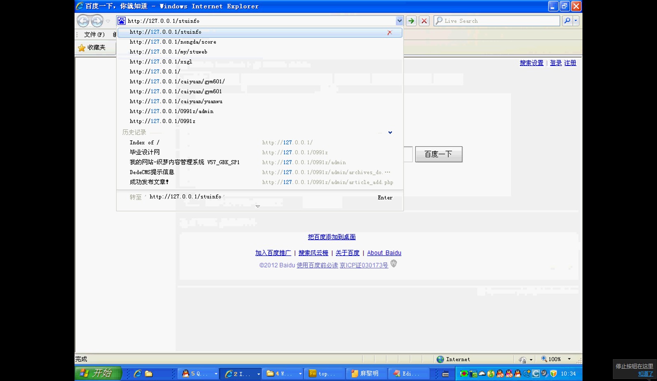This screenshot has width=657, height=381.
Task: Select the caiyuan/gym601/ suggestion with trailing slash
Action: (x=260, y=81)
